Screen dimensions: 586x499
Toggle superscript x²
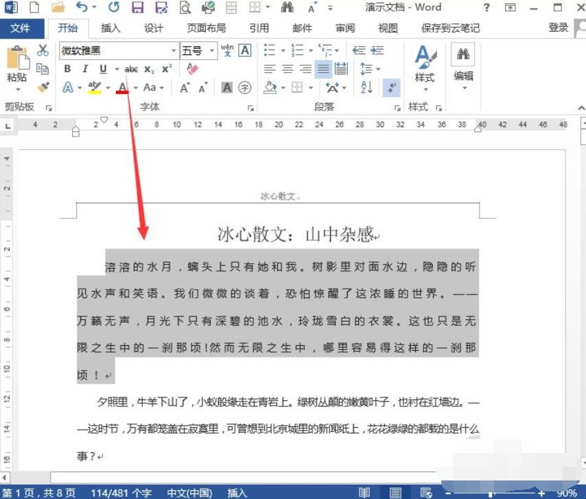coord(167,69)
